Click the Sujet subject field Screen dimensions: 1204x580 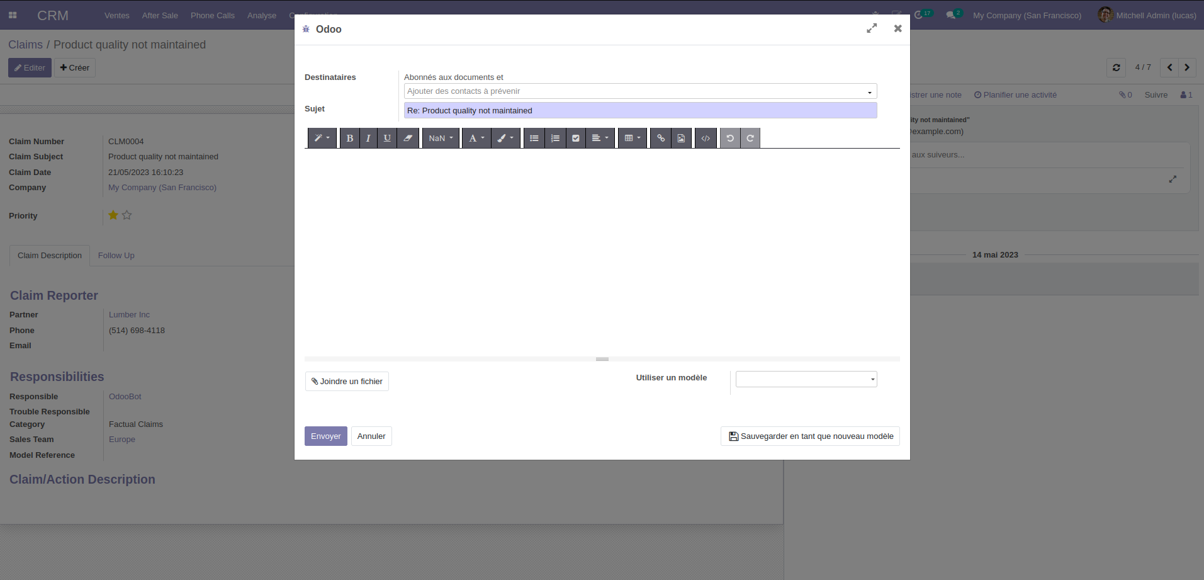[x=640, y=110]
